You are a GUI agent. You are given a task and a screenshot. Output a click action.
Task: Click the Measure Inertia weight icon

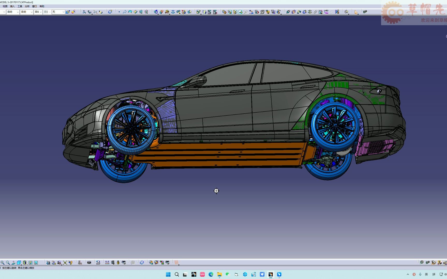pos(118,262)
